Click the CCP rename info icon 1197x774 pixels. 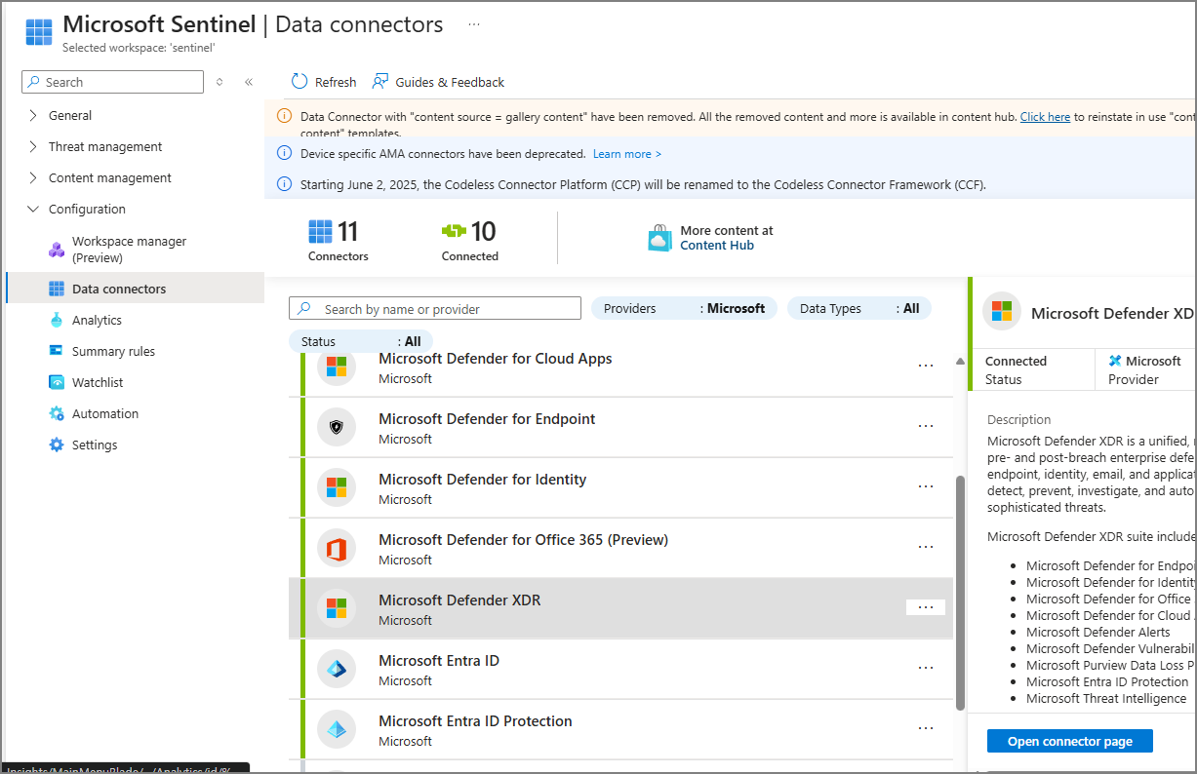tap(284, 183)
